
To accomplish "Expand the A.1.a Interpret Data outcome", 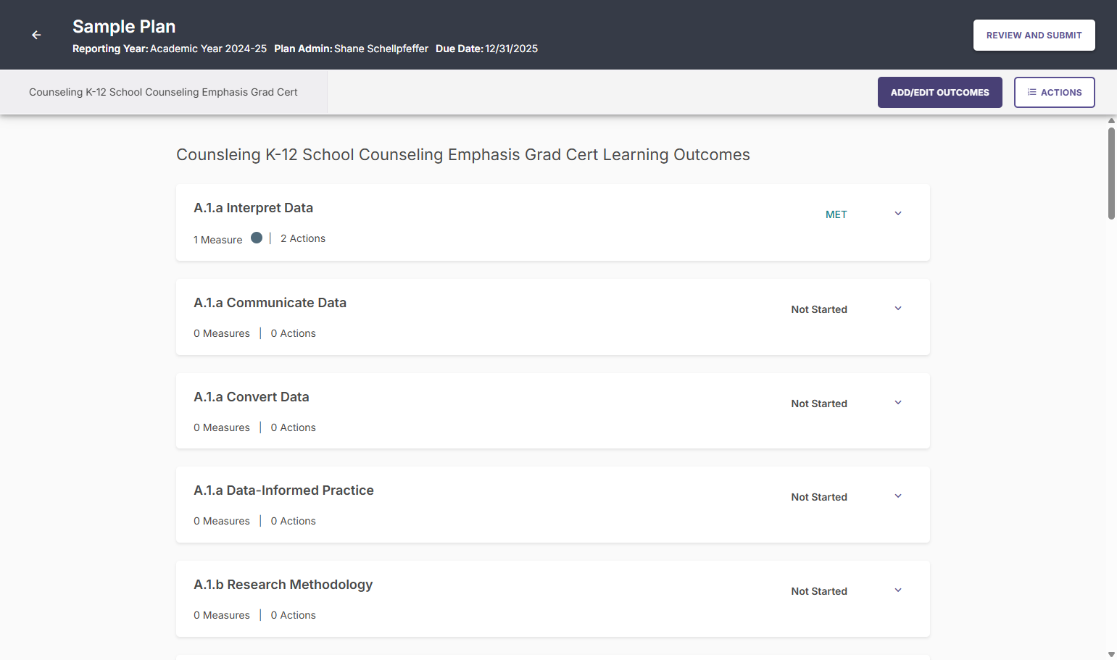I will 898,214.
